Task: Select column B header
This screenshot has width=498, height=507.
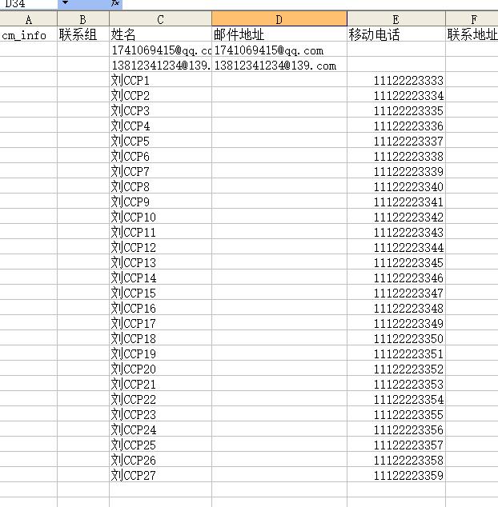Action: tap(82, 19)
